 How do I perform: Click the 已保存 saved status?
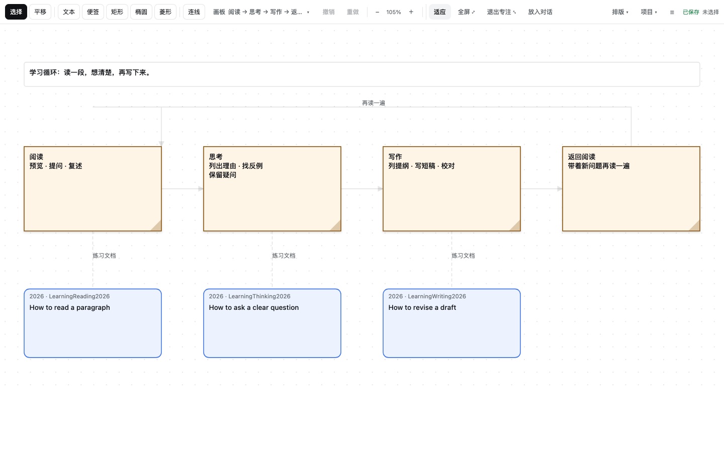(691, 12)
